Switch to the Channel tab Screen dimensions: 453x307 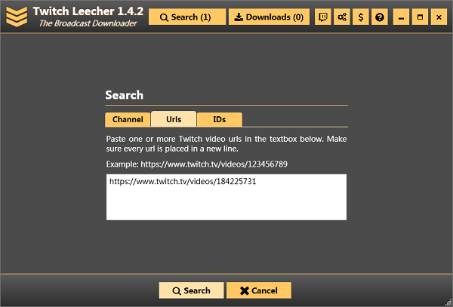click(x=128, y=119)
